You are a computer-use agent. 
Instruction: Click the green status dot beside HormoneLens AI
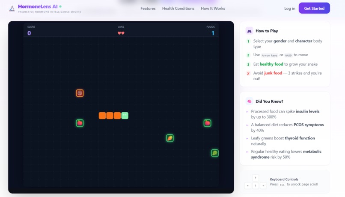[60, 6]
